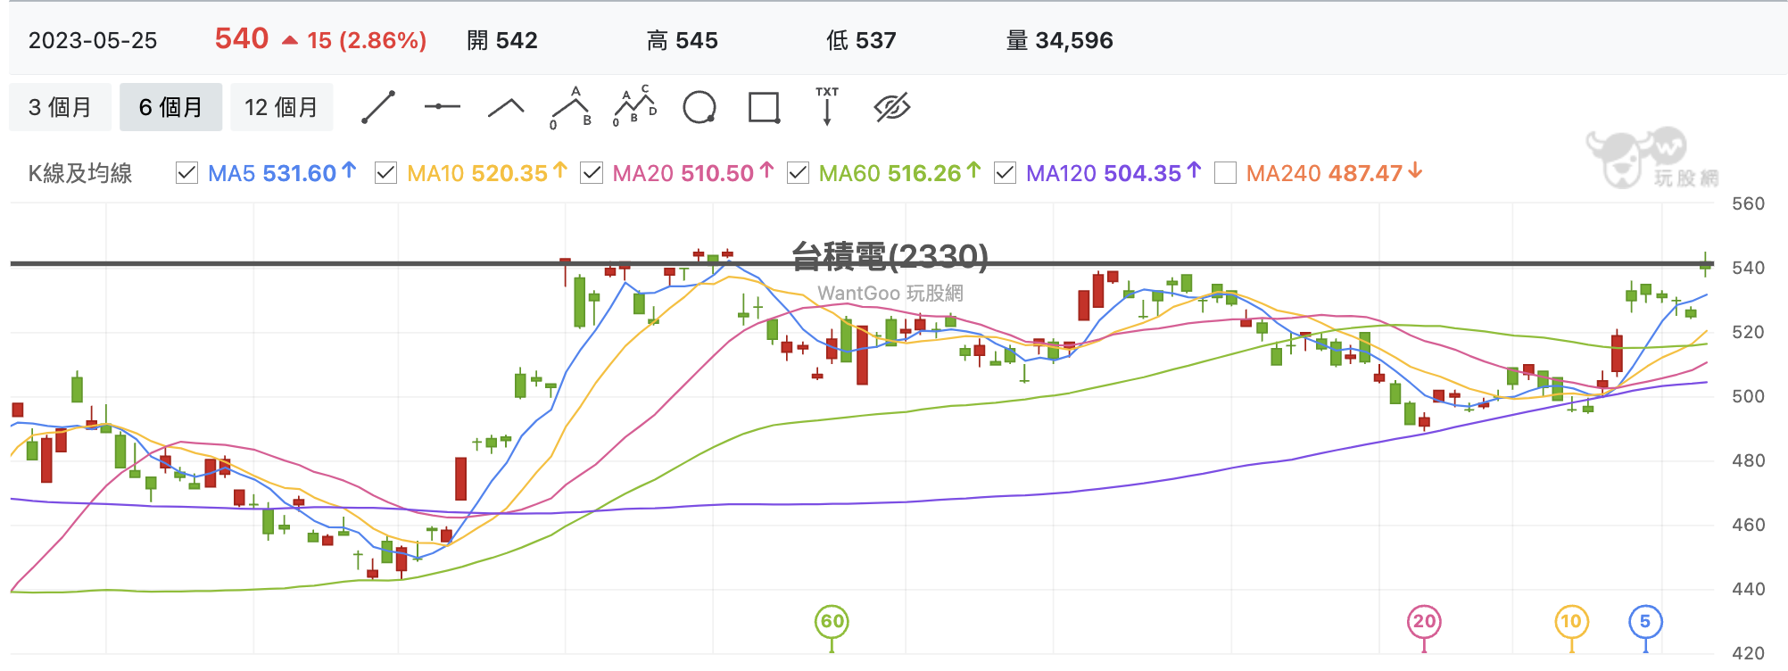Image resolution: width=1788 pixels, height=671 pixels.
Task: Click the green 60 marker on timeline
Action: point(832,622)
